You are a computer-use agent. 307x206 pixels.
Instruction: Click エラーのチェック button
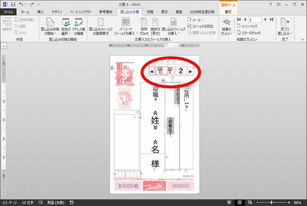tap(248, 33)
